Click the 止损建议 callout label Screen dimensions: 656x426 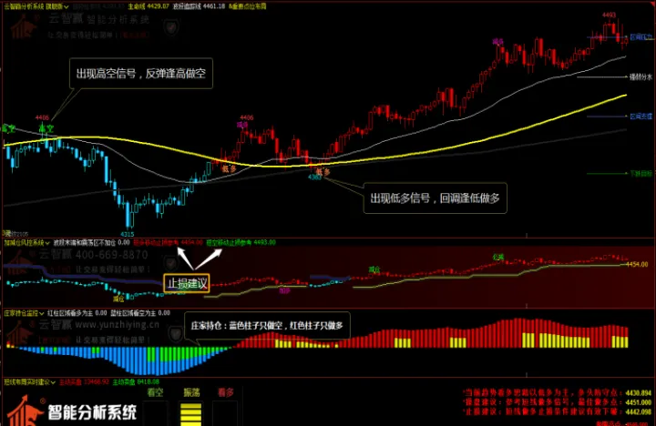[186, 283]
